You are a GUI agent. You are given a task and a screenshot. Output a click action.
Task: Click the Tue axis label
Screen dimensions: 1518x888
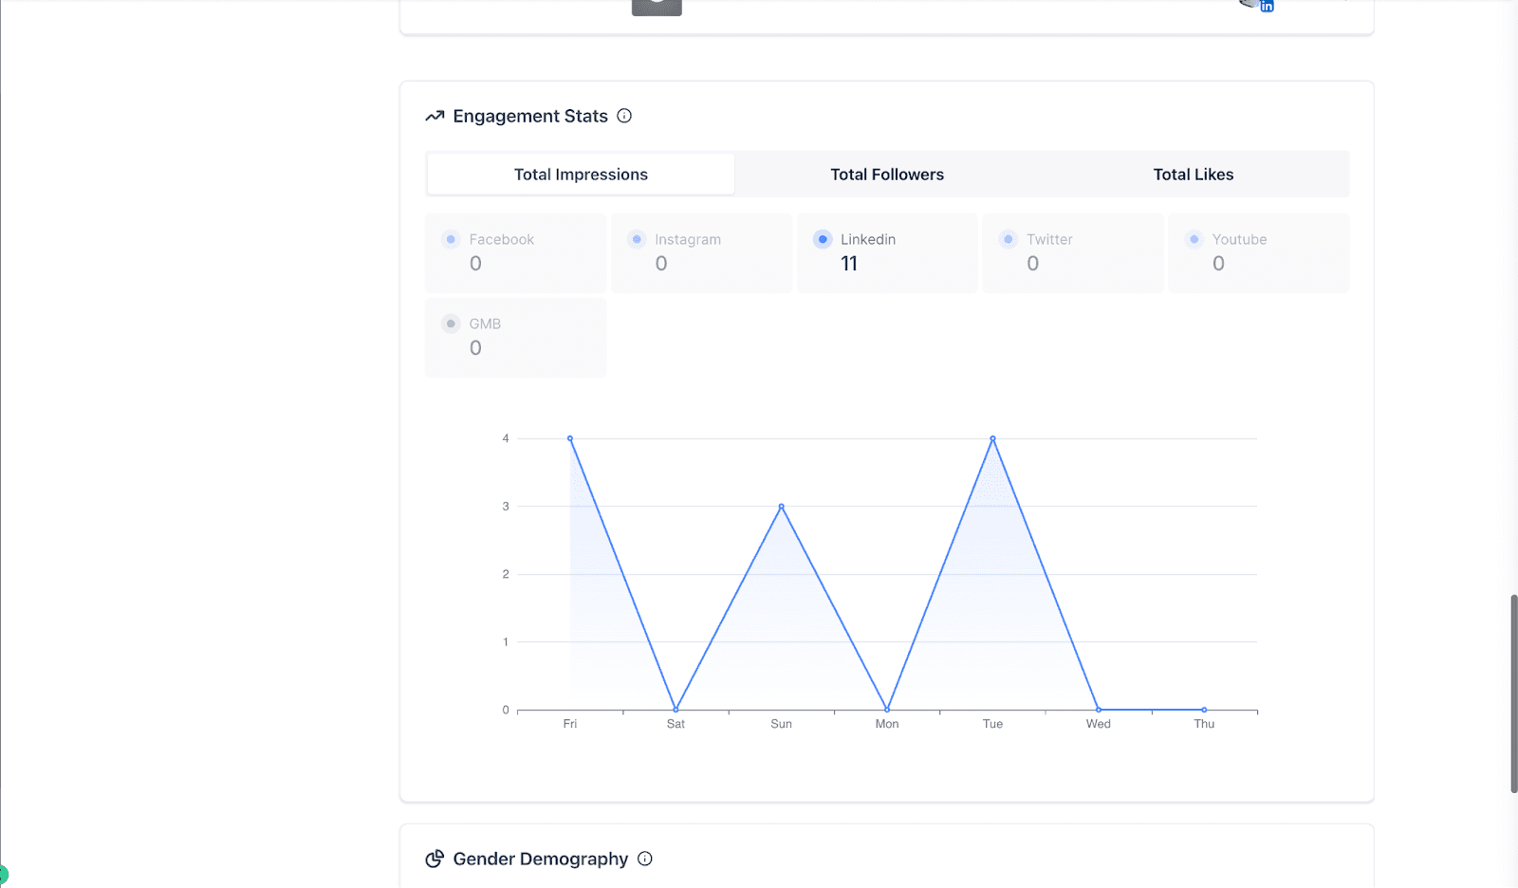coord(992,724)
